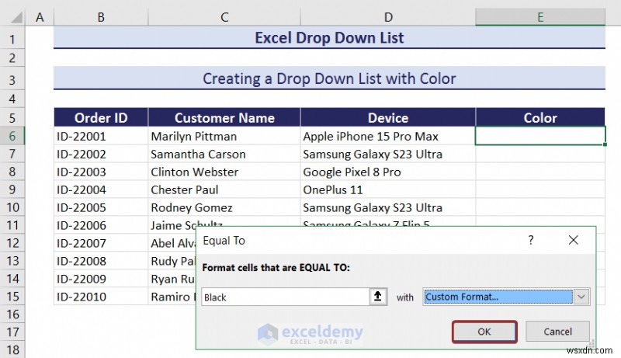
Task: Select row 10 header
Action: (12, 207)
